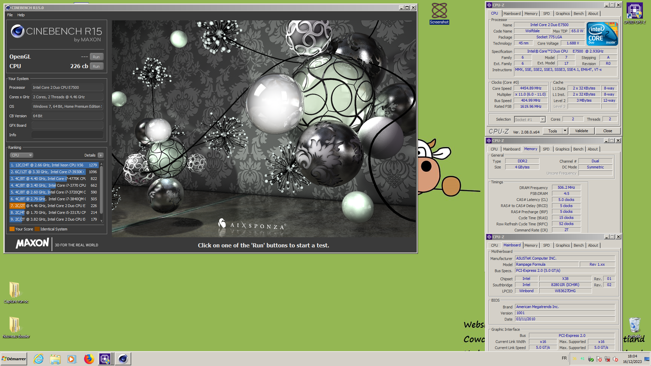Open the CPUID CPU-Z desktop shortcut
The image size is (651, 366).
coord(634,14)
